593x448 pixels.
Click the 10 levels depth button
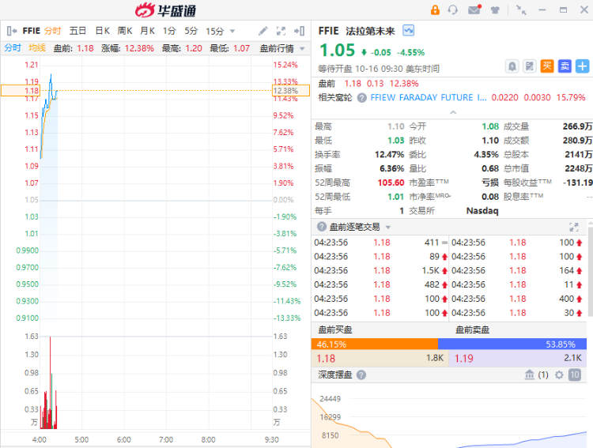coord(575,375)
